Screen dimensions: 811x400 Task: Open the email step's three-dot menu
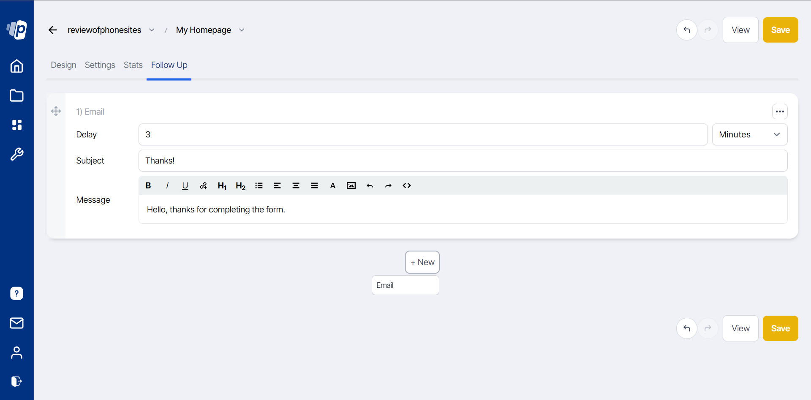pos(780,112)
